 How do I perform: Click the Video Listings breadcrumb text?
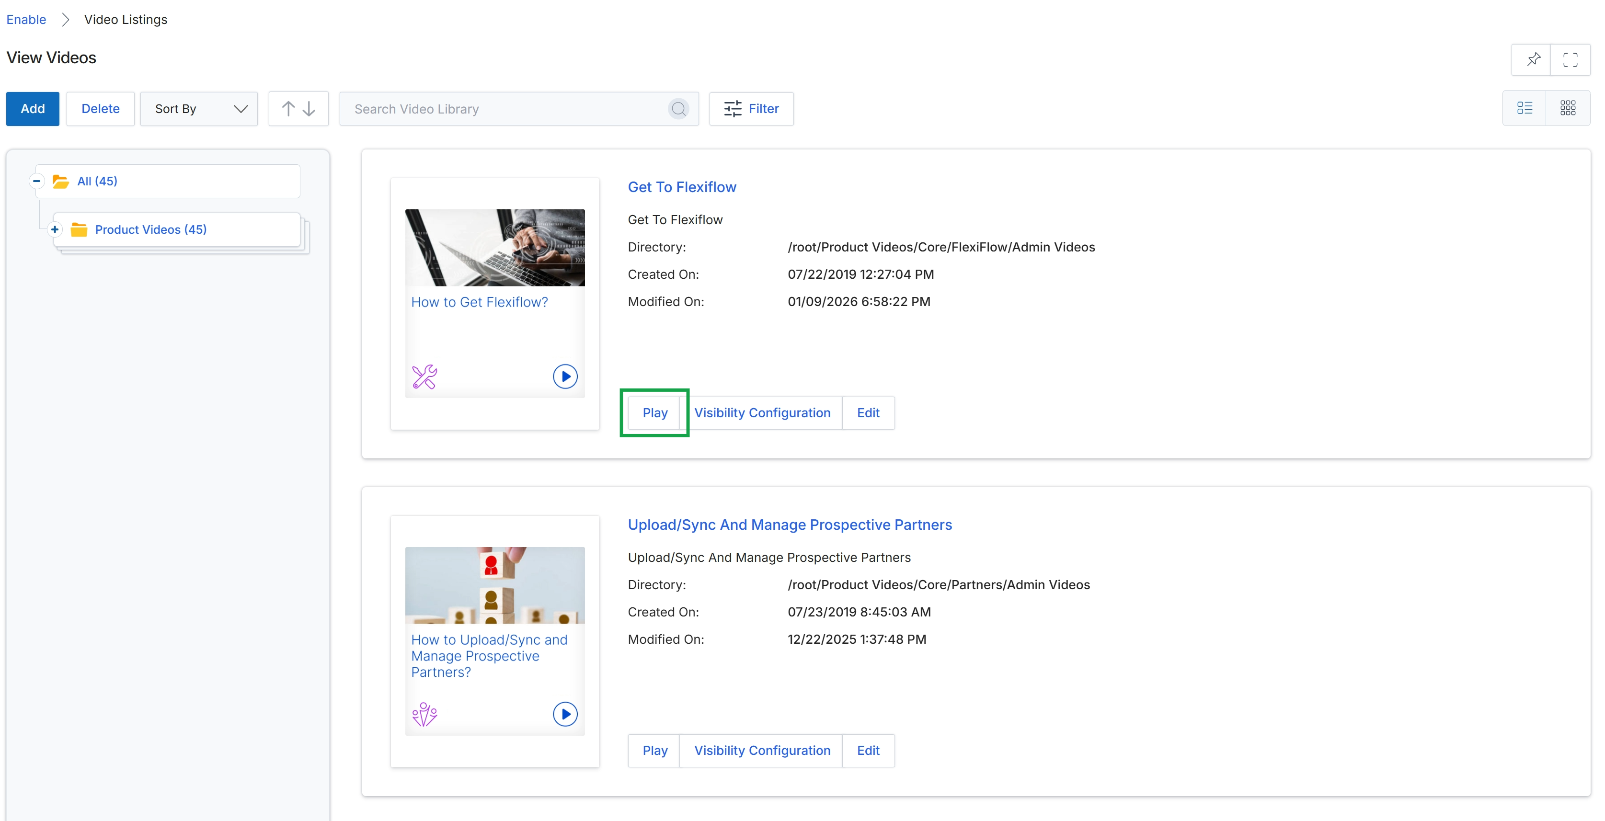[125, 19]
